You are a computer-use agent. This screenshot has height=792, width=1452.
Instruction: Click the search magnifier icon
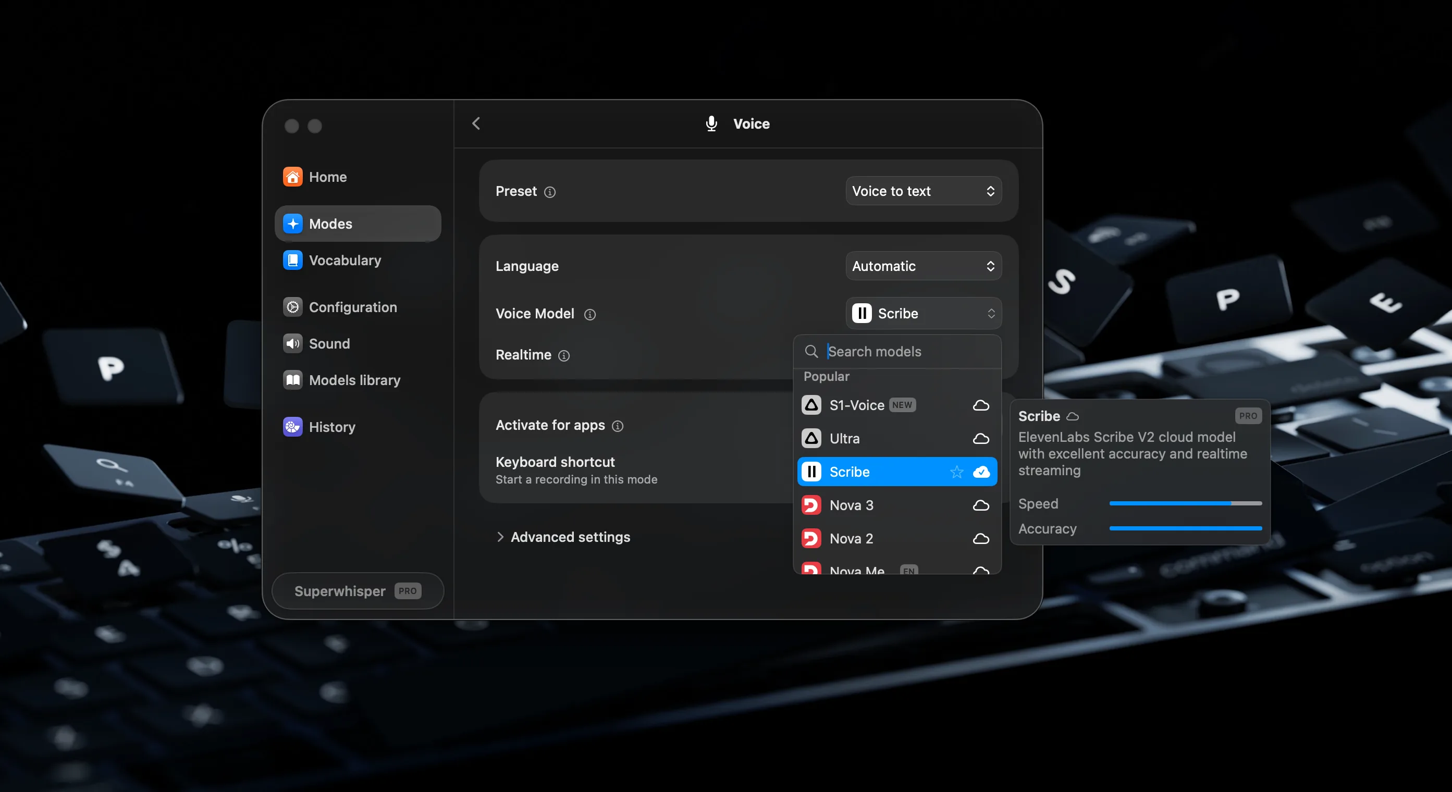811,352
